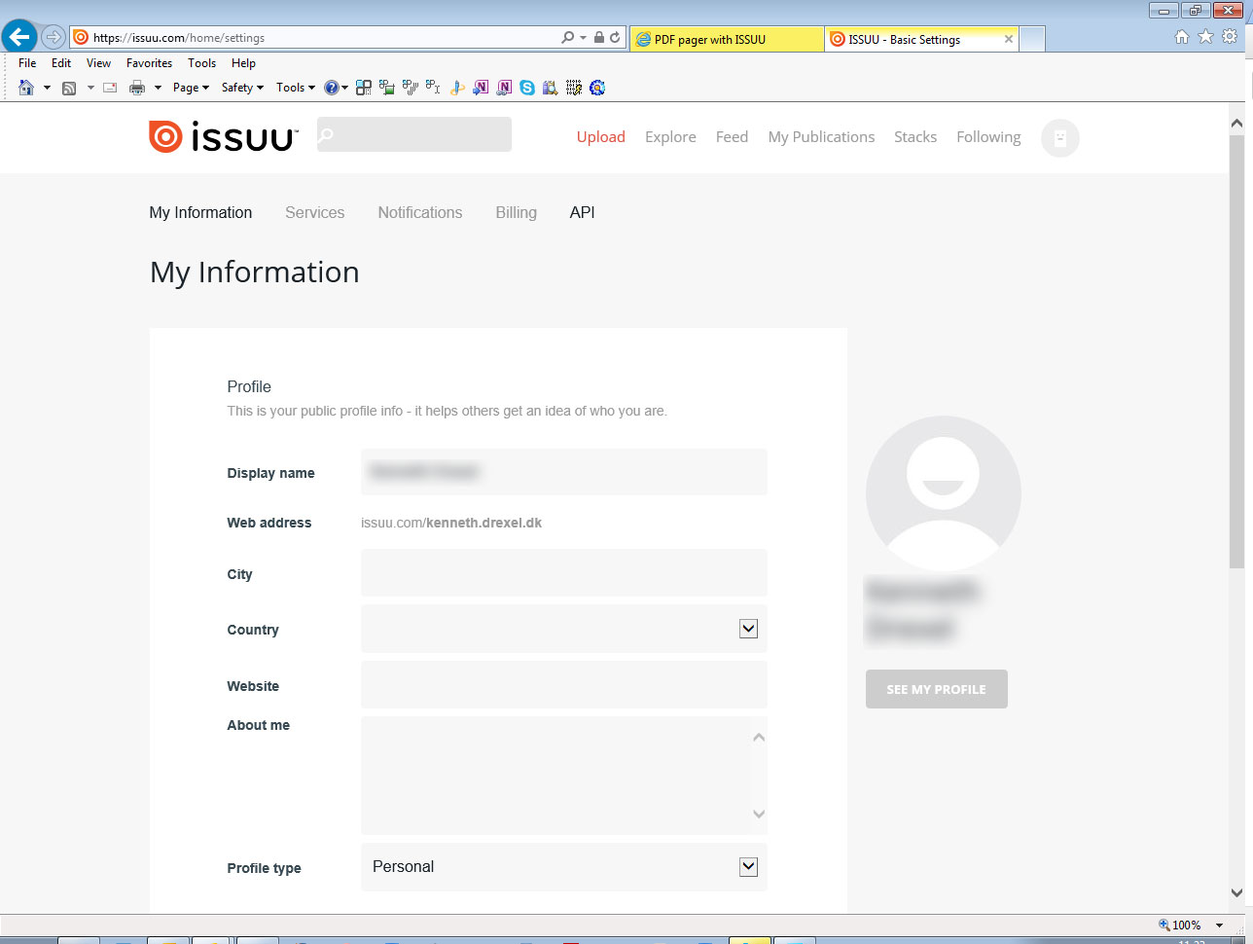Open the Edit menu
The height and width of the screenshot is (944, 1253).
pos(61,63)
